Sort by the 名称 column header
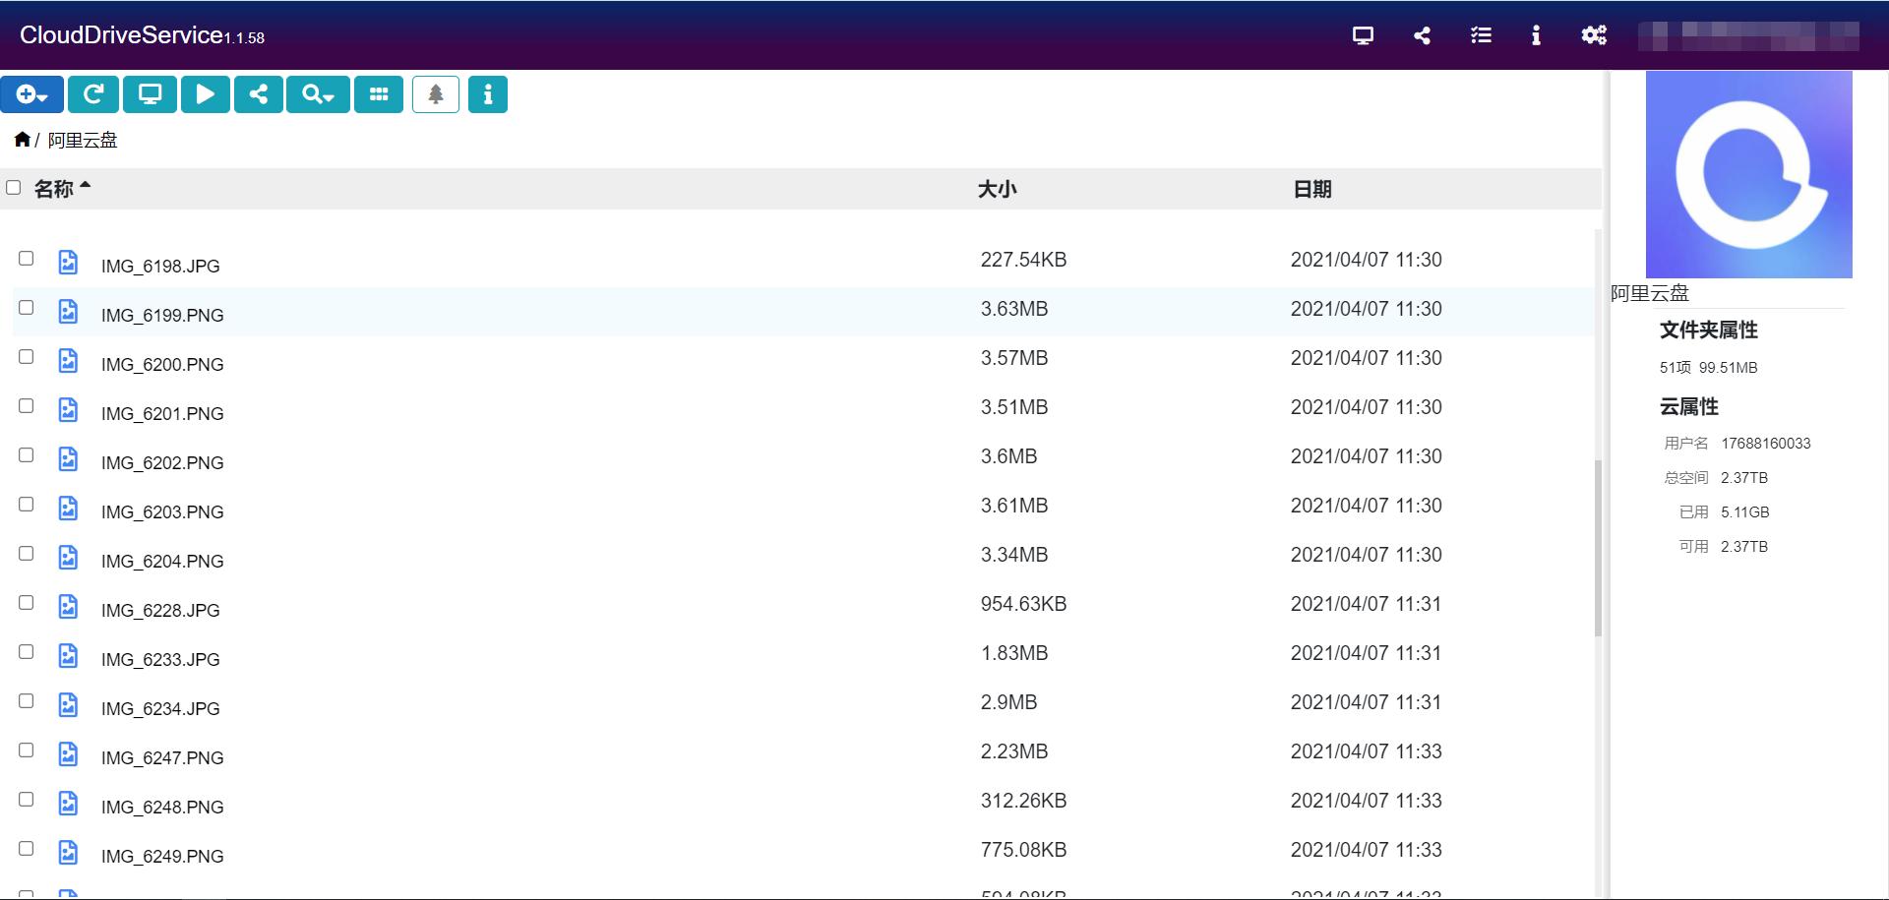The width and height of the screenshot is (1889, 900). coord(54,189)
